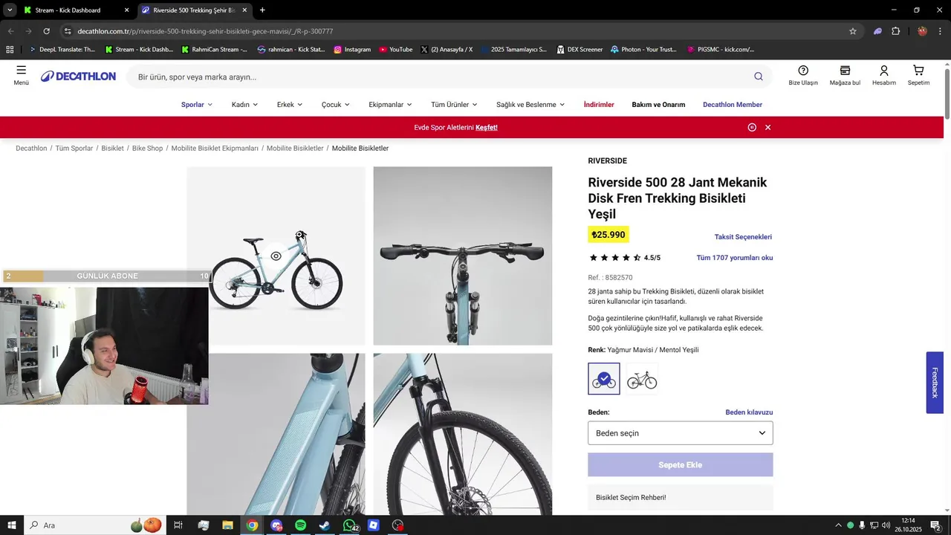Open File Explorer from the taskbar
This screenshot has width=951, height=535.
click(227, 525)
